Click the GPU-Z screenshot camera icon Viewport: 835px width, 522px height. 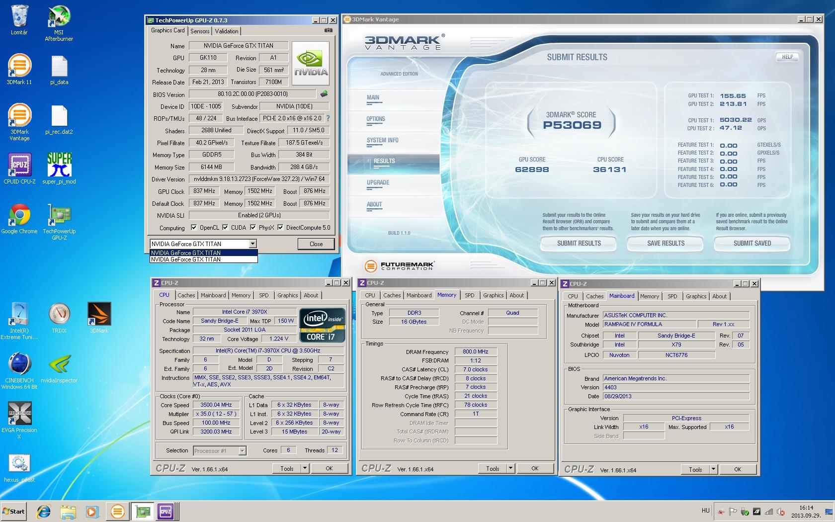(x=328, y=30)
